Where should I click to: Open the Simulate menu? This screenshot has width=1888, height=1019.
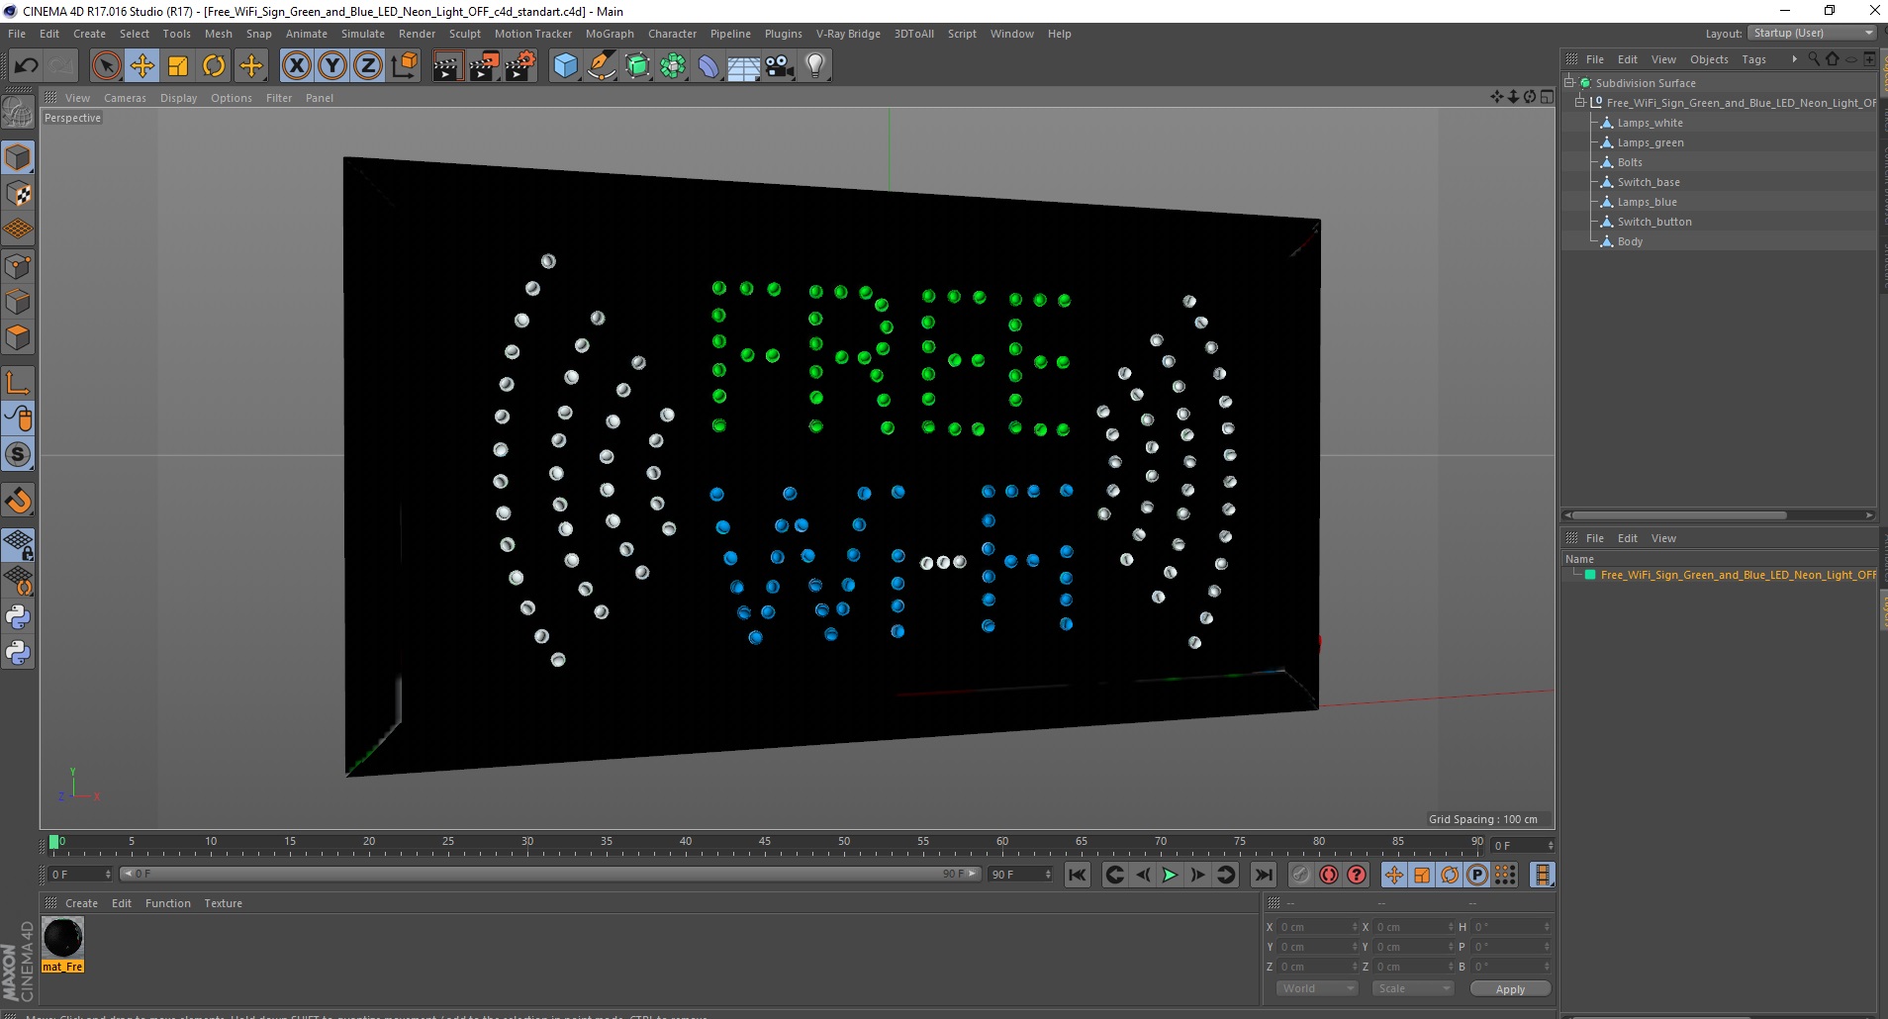[x=363, y=34]
